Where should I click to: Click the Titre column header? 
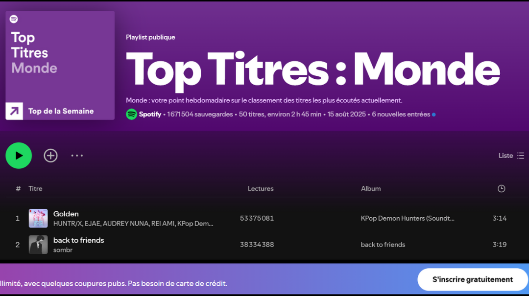pyautogui.click(x=35, y=188)
